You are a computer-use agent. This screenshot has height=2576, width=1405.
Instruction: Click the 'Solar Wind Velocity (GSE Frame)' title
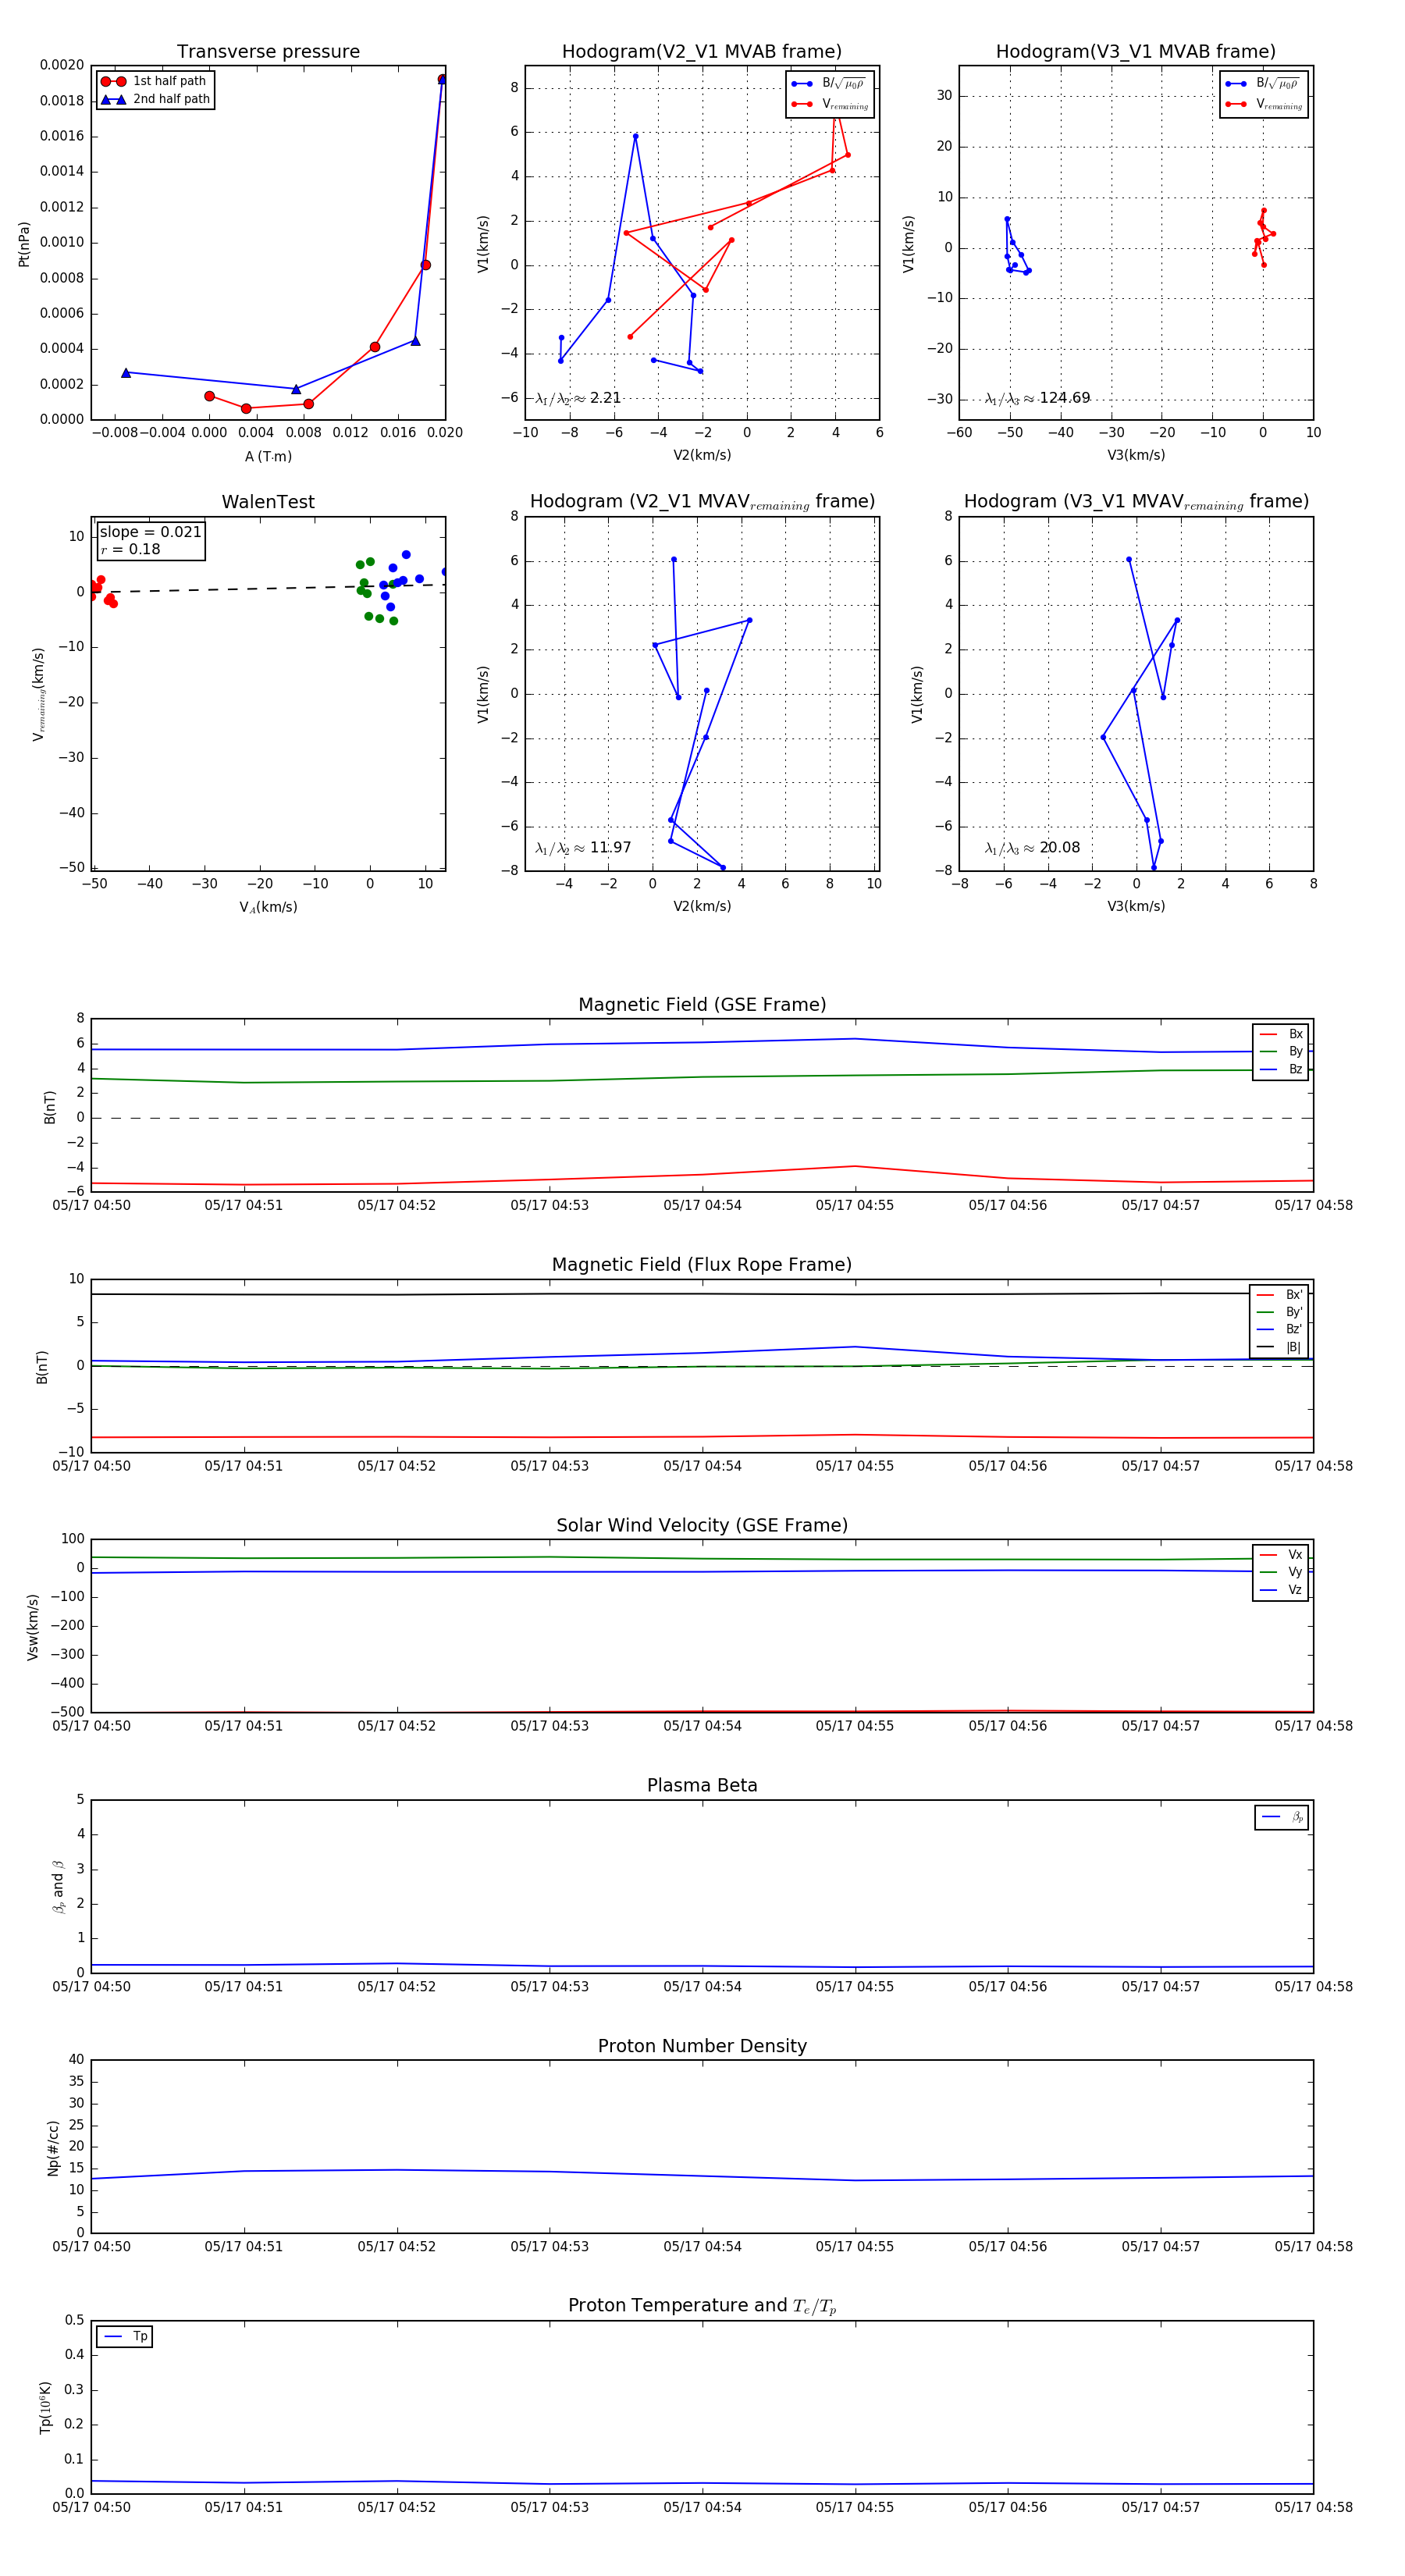tap(702, 1525)
